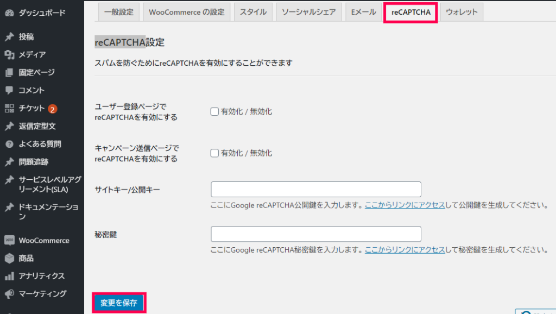Image resolution: width=556 pixels, height=314 pixels.
Task: Open マーケティング in the sidebar
Action: click(42, 294)
